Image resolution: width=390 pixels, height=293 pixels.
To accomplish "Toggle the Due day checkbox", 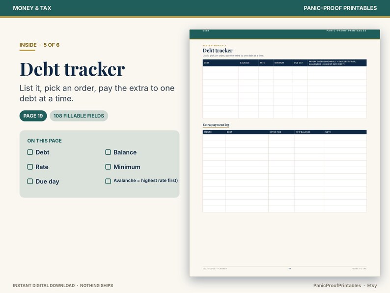I will point(30,181).
